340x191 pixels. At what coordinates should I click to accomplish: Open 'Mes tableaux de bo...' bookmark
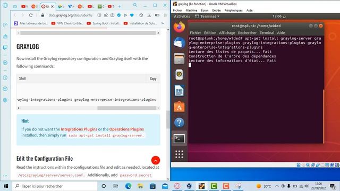point(31,23)
